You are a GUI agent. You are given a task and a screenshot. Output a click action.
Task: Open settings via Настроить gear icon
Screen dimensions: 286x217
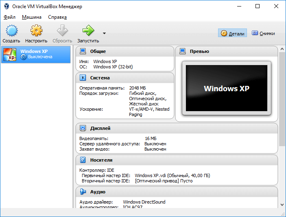point(36,31)
